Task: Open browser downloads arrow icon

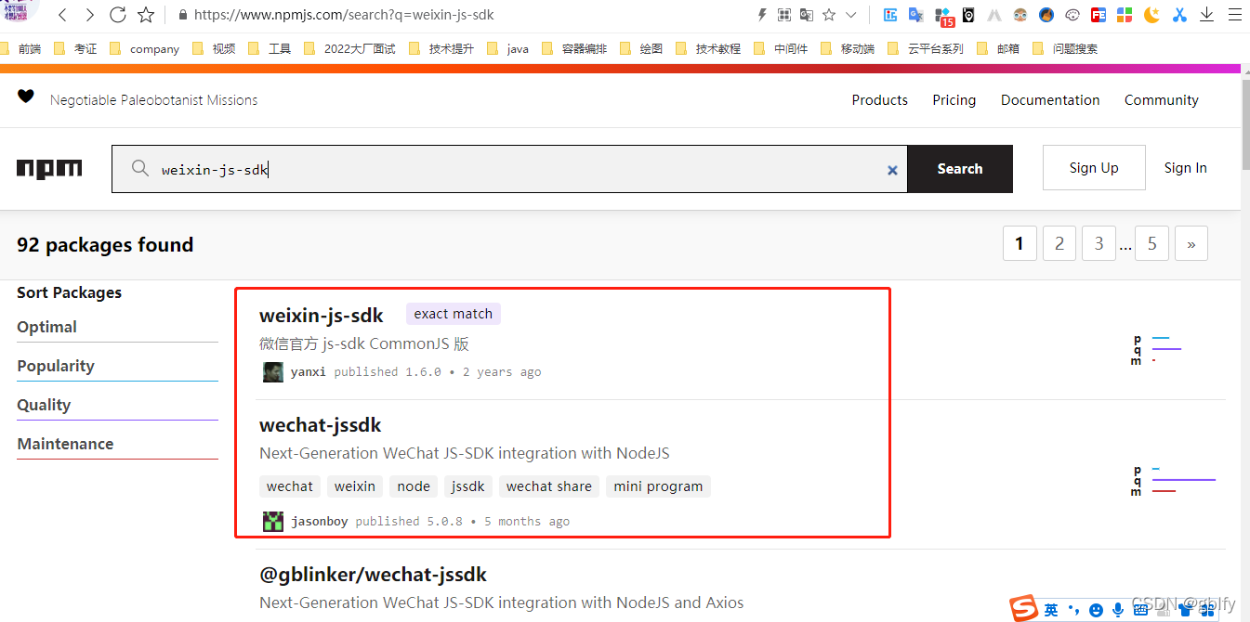Action: point(1207,15)
